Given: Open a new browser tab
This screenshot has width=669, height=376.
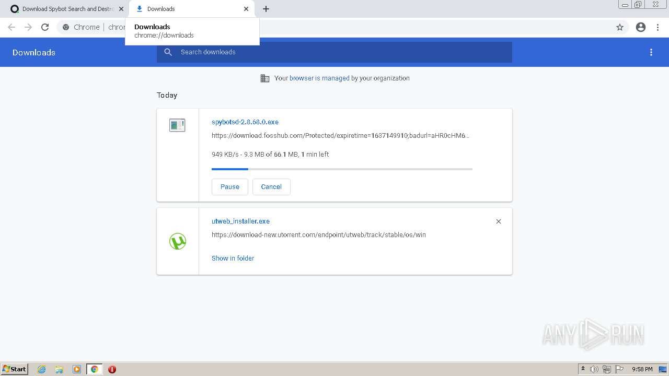Looking at the screenshot, I should pyautogui.click(x=266, y=9).
